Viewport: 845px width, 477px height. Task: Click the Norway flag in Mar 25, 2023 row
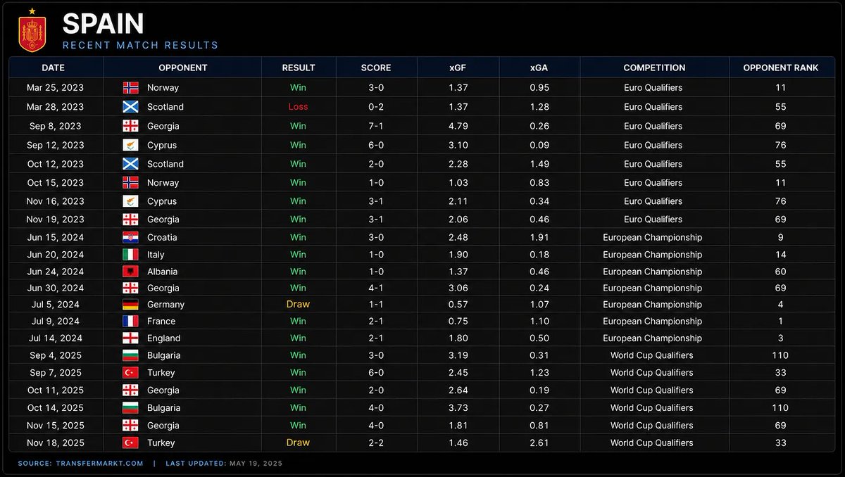click(131, 88)
